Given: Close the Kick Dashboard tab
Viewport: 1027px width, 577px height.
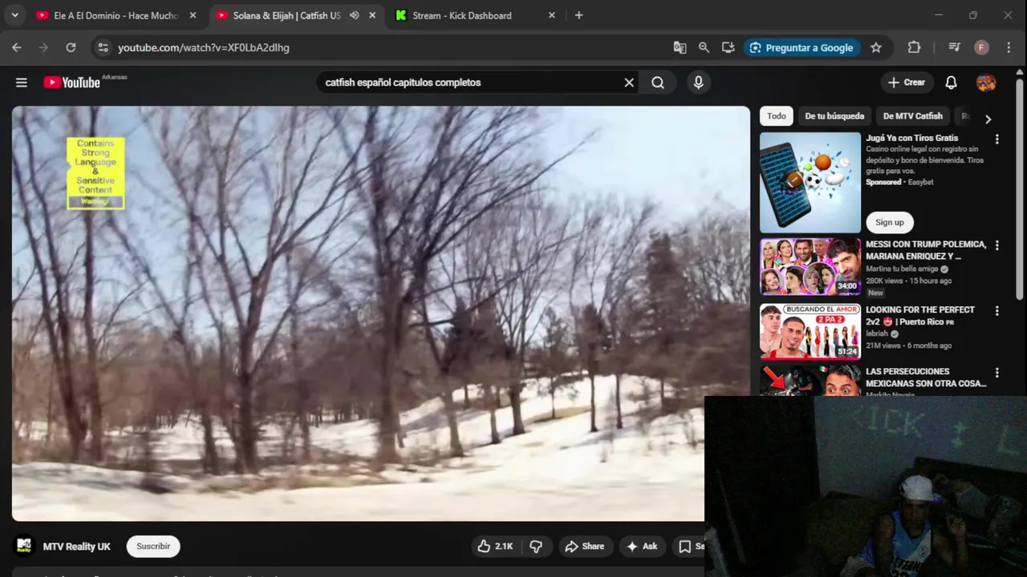Looking at the screenshot, I should 551,15.
